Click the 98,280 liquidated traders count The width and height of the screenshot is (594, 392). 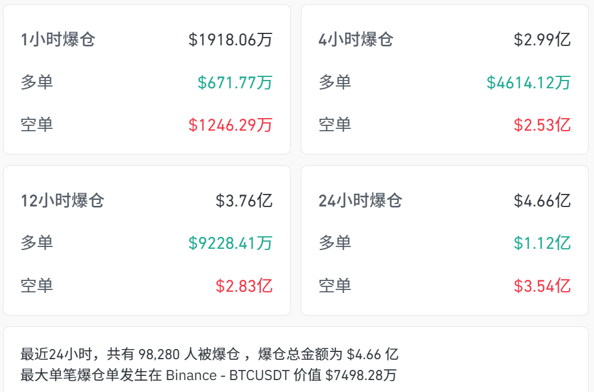click(x=159, y=354)
